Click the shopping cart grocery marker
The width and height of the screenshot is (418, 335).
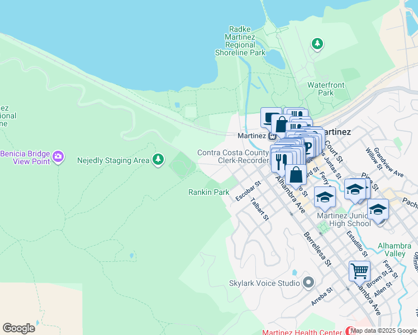[x=359, y=271]
